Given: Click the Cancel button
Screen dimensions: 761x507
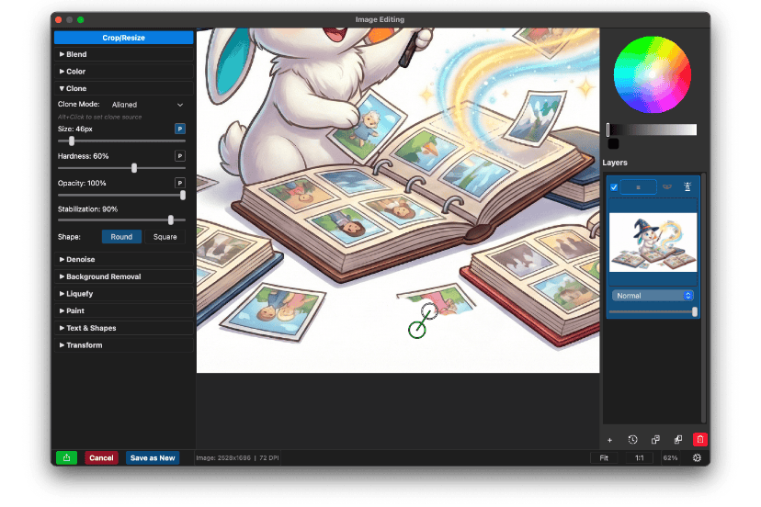Looking at the screenshot, I should coord(101,457).
